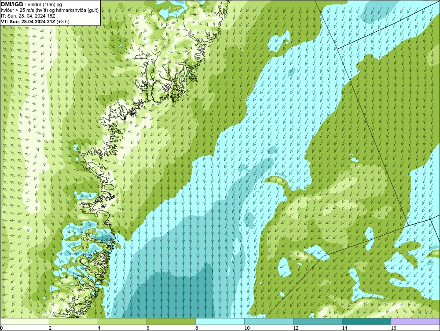Click the "(+3 h)" forecast offset text

[x=63, y=22]
